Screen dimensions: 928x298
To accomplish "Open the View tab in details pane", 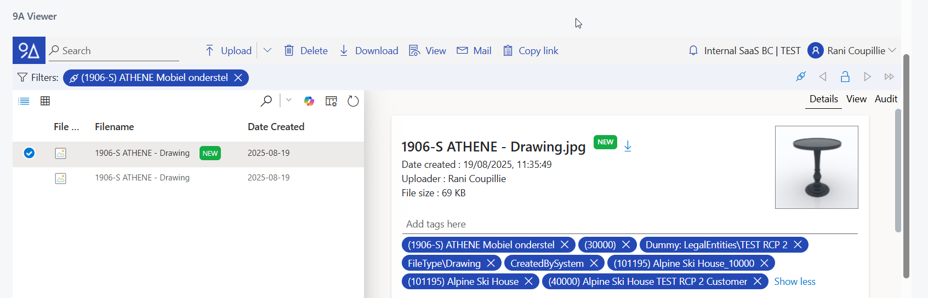I will 856,99.
